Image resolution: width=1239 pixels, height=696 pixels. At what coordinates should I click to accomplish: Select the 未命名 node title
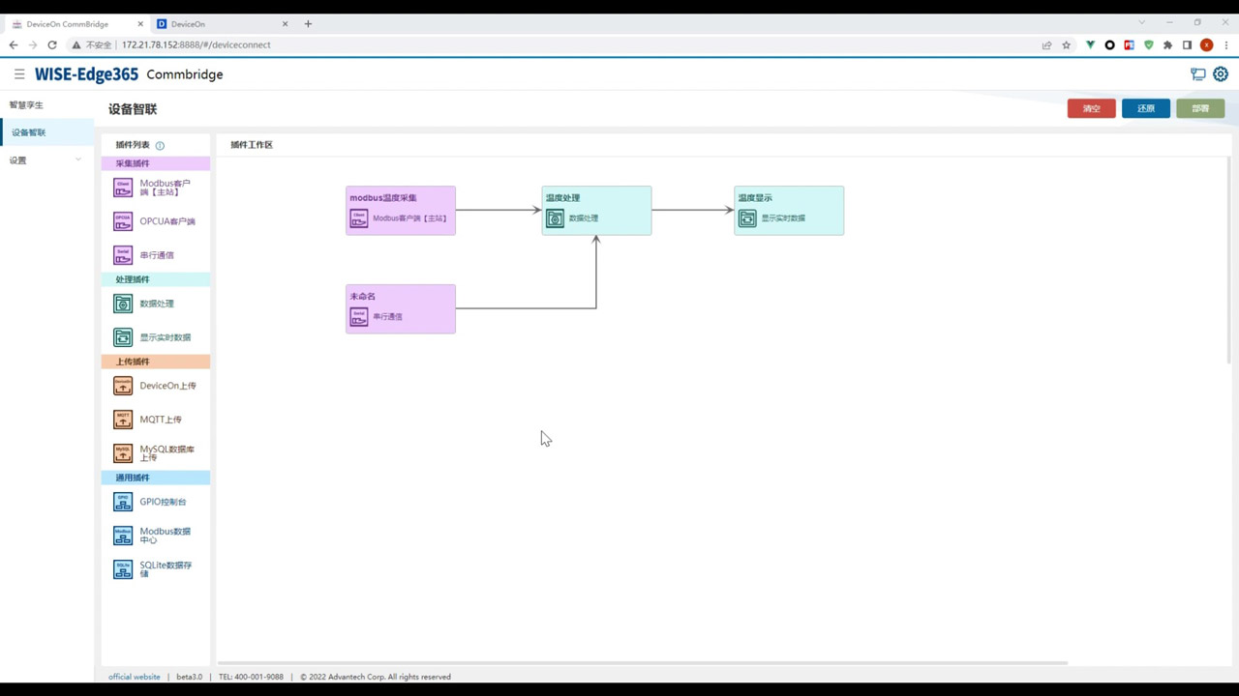tap(363, 297)
